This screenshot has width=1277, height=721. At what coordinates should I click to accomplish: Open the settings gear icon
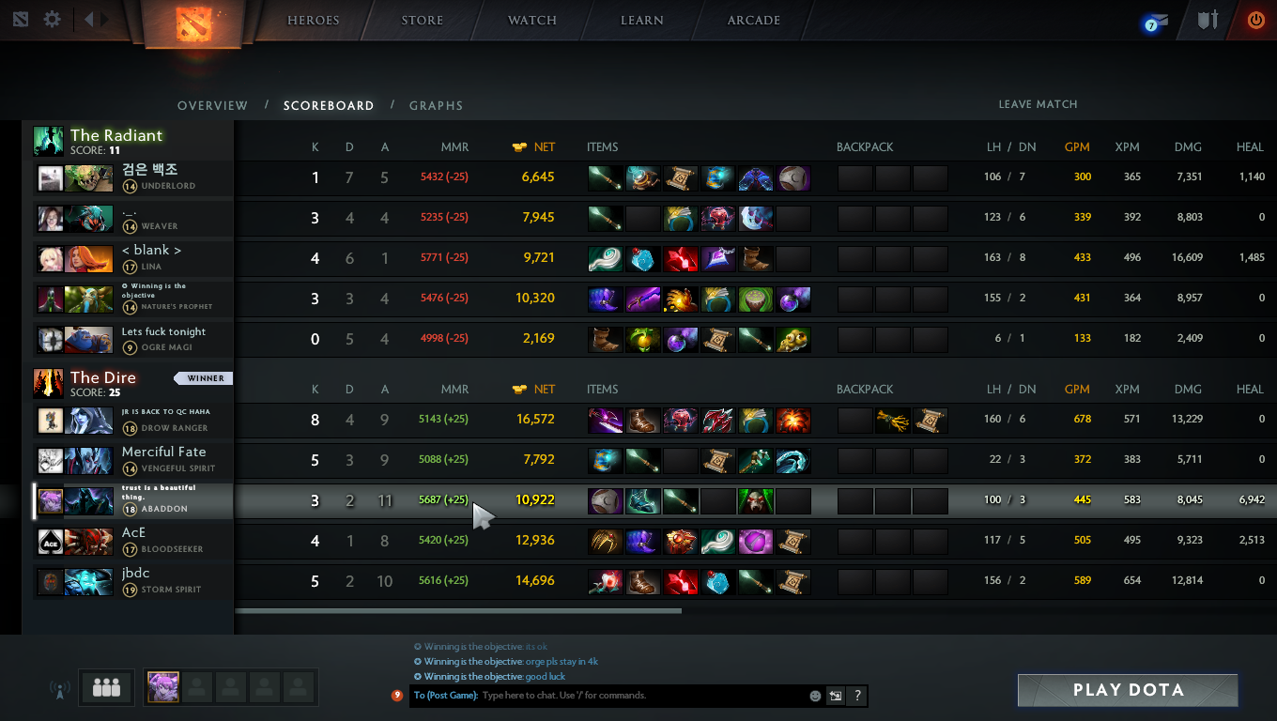pyautogui.click(x=53, y=20)
